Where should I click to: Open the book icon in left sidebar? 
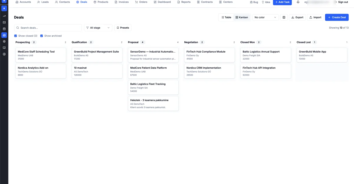point(4,48)
